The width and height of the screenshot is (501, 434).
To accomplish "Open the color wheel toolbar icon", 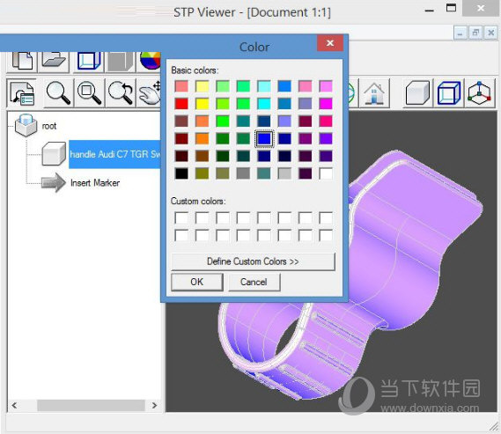I will coord(150,61).
